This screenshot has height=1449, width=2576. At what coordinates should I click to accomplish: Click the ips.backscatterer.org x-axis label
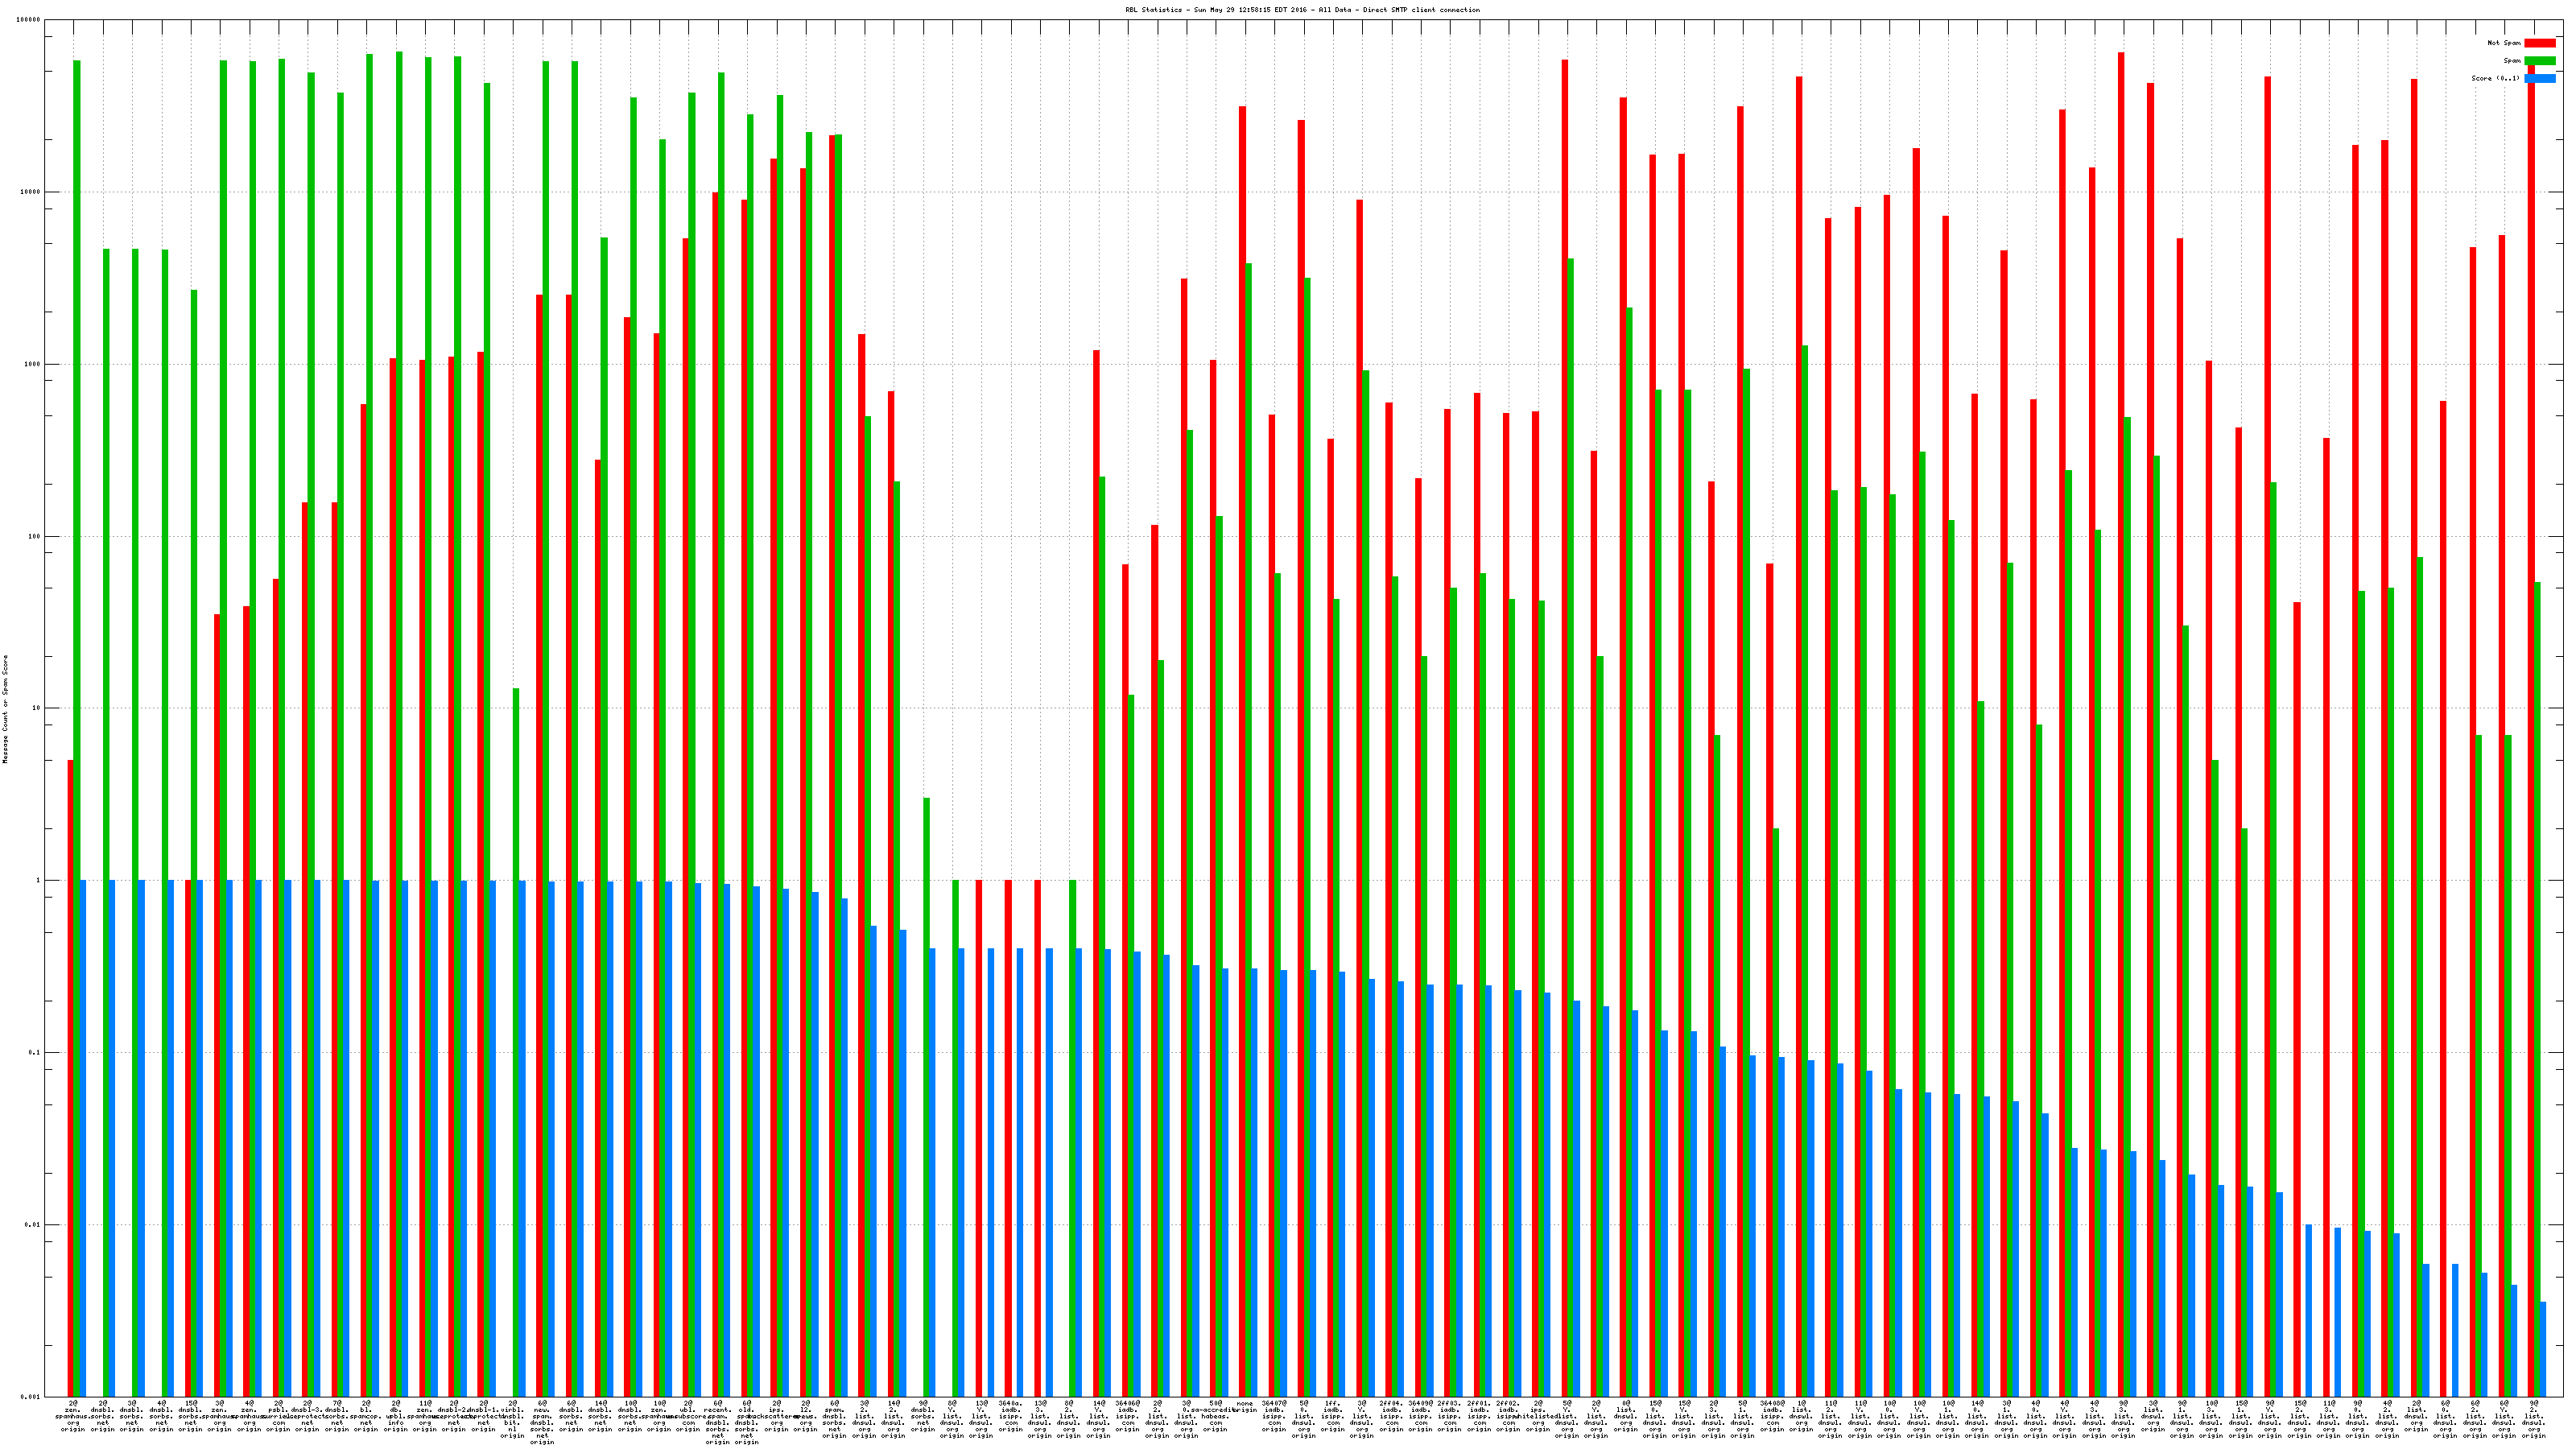pos(776,1415)
